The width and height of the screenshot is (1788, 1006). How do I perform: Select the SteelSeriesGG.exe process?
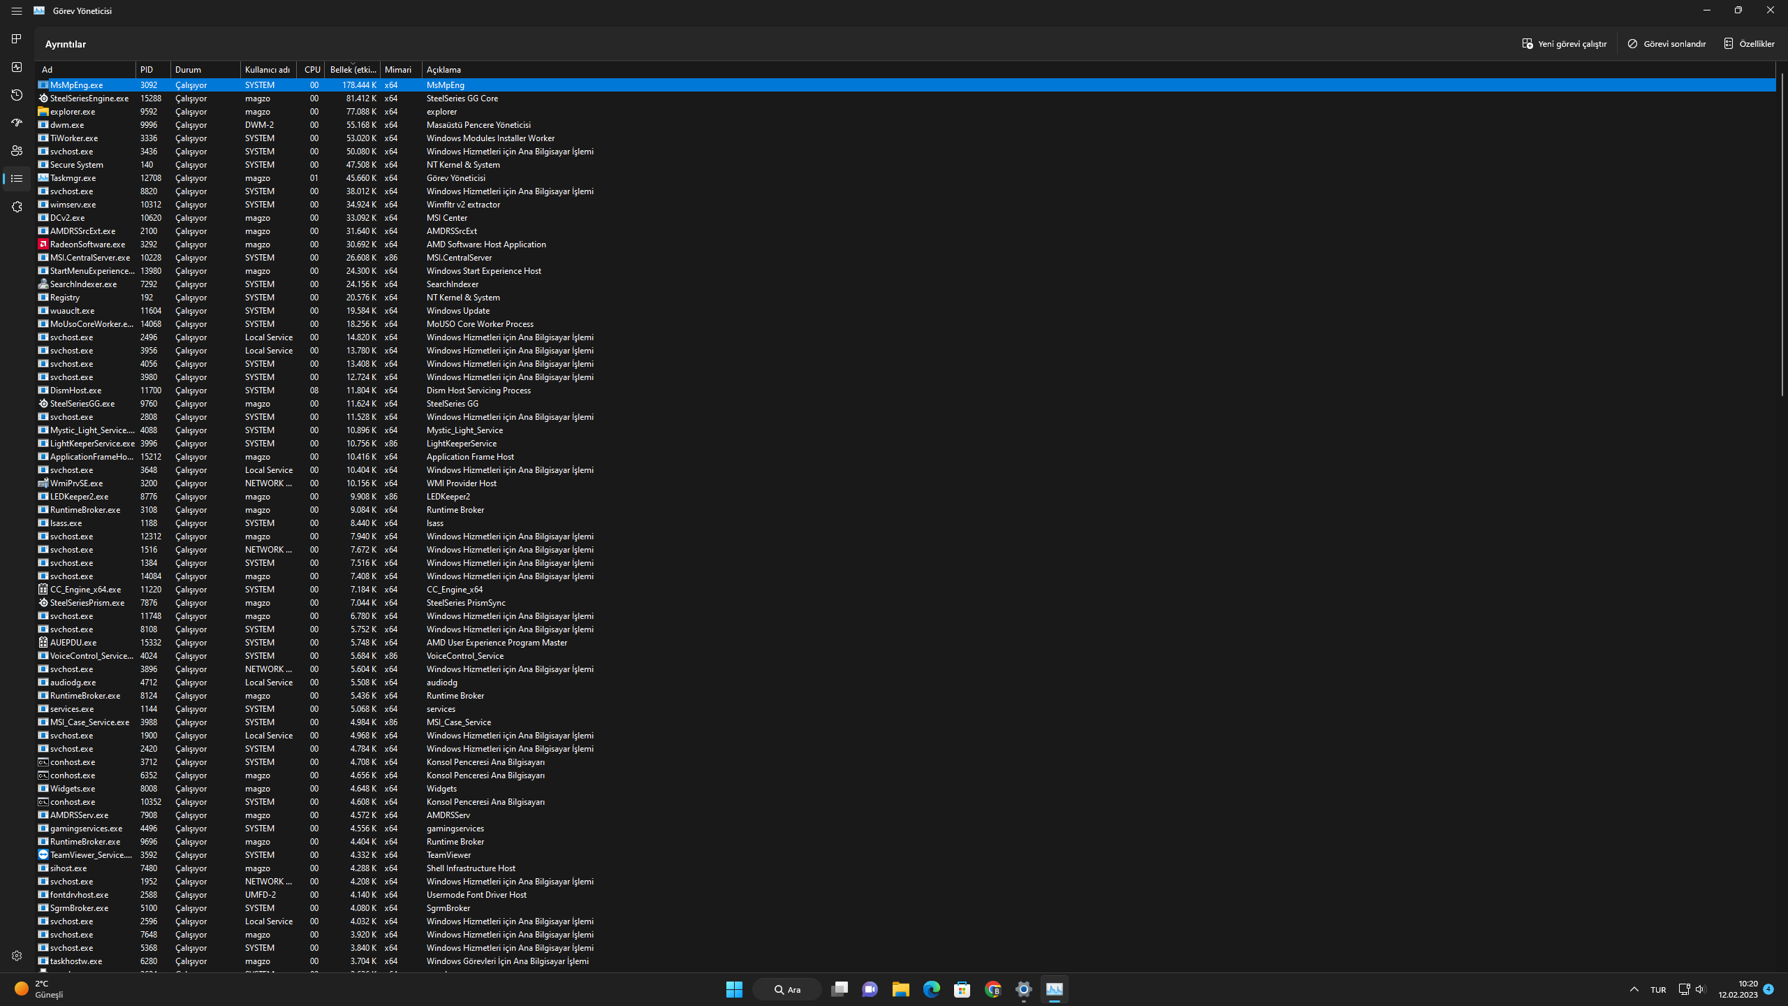click(x=906, y=403)
